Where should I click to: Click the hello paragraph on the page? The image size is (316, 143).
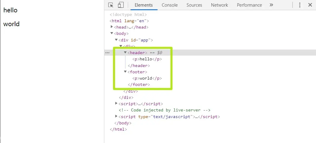point(11,10)
